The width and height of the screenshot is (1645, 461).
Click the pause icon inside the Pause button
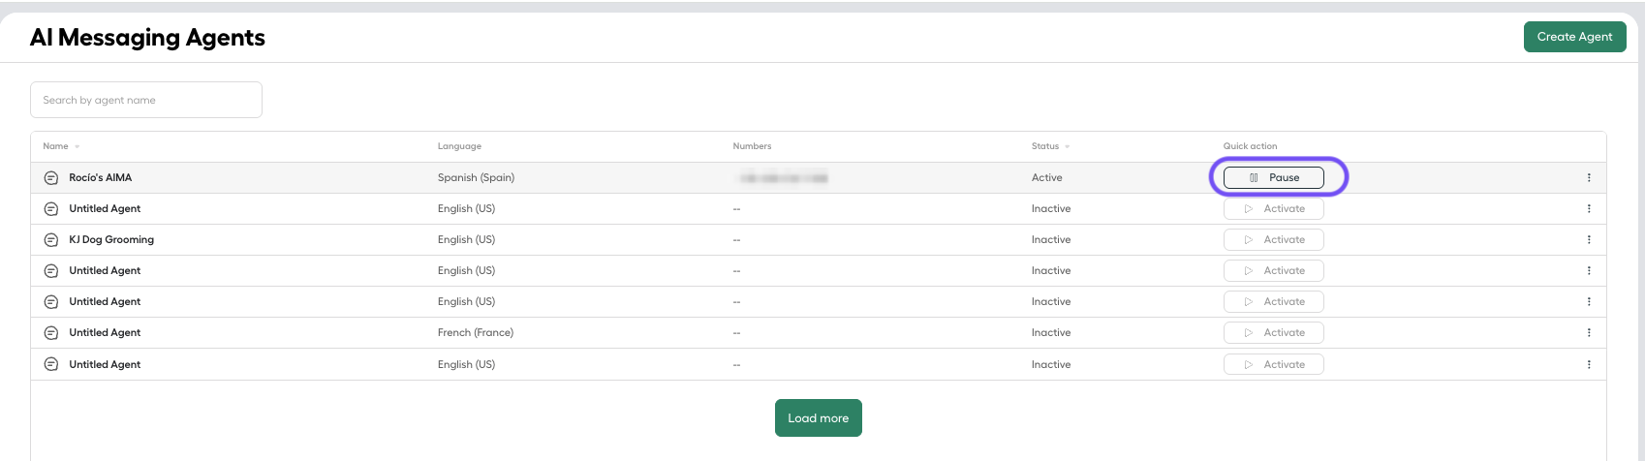click(x=1254, y=177)
